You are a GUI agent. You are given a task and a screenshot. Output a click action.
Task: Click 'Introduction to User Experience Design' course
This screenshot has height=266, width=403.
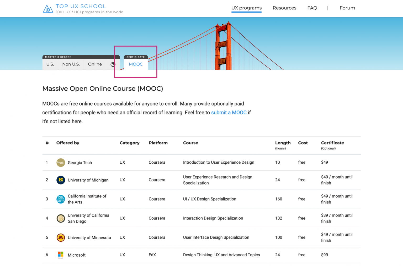219,162
